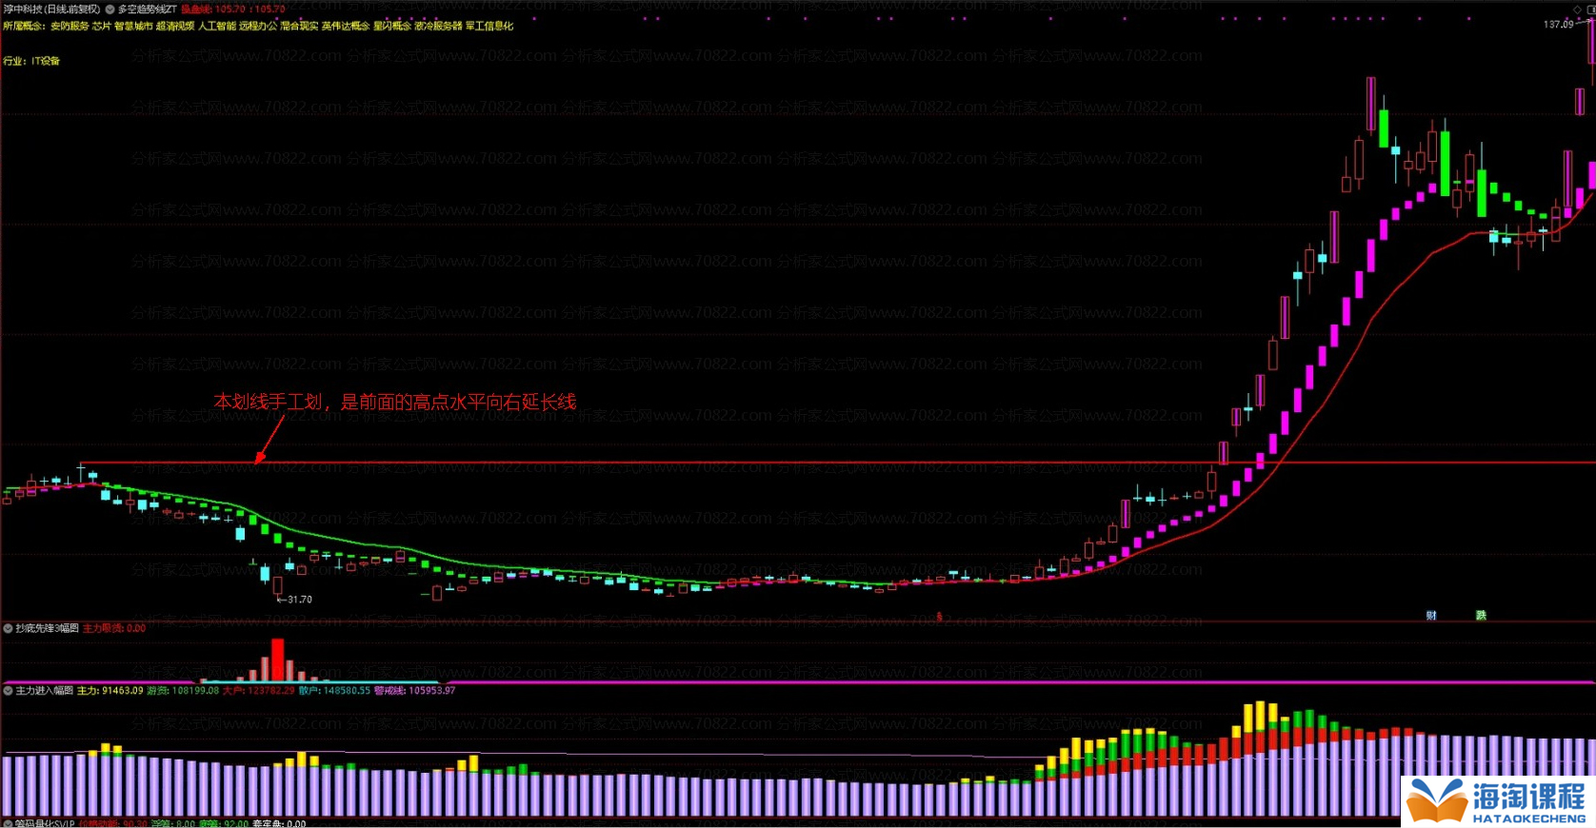Click the tallest red bar in 抄底先锋 panel
The width and height of the screenshot is (1596, 828).
pyautogui.click(x=277, y=660)
